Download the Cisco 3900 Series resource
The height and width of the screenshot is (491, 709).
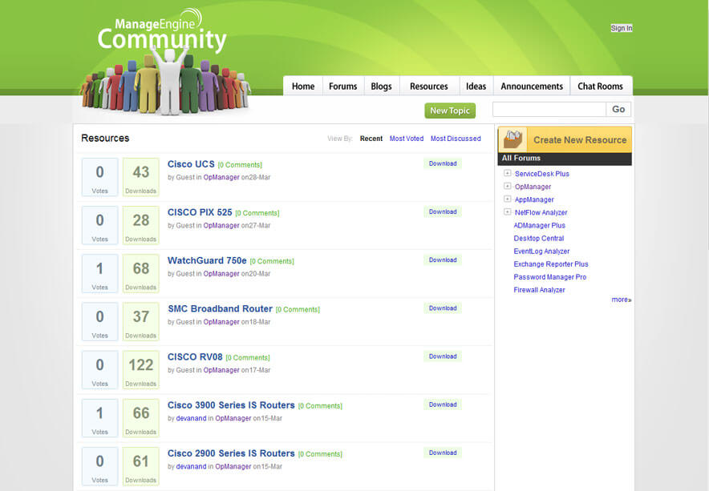[x=443, y=404]
